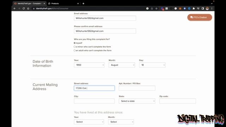This screenshot has height=127, width=226.
Task: Click the Email address field
Action: click(x=105, y=18)
